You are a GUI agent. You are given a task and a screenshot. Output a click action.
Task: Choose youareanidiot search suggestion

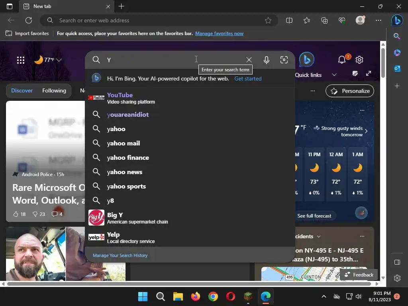click(x=190, y=114)
